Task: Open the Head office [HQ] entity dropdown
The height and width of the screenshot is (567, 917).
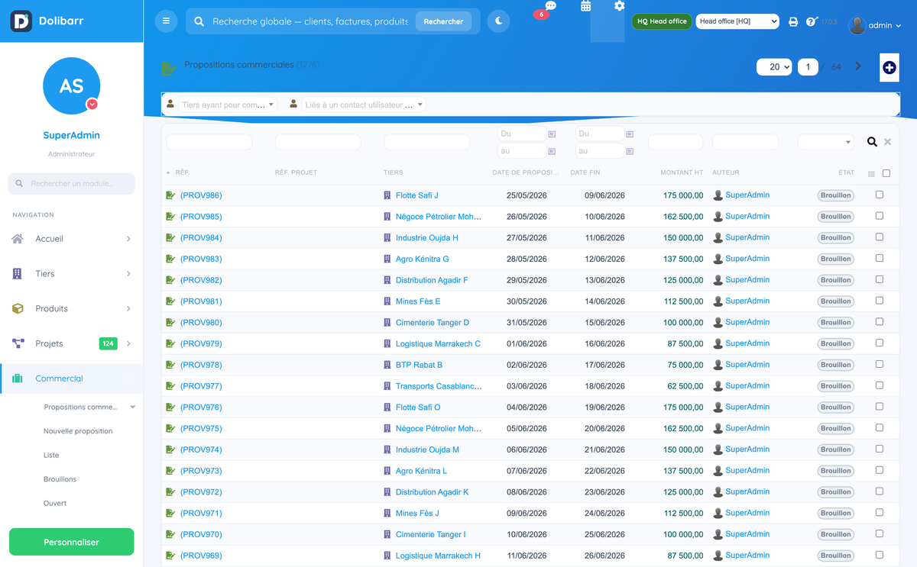Action: (737, 21)
